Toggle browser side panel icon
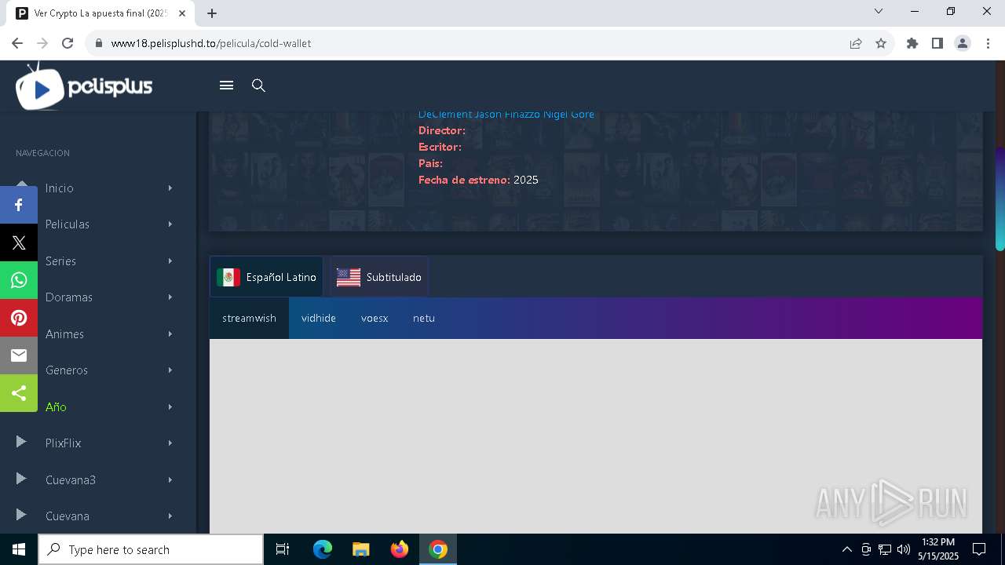 (x=937, y=43)
